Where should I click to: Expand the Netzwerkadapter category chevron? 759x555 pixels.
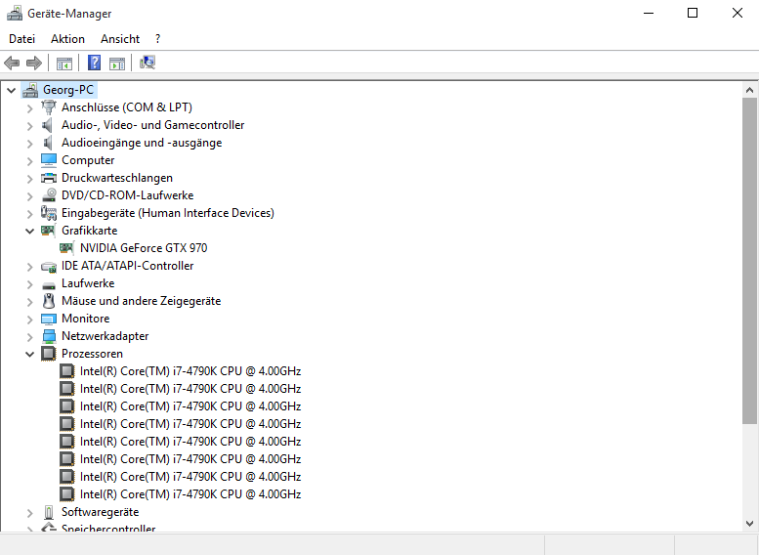tap(29, 336)
